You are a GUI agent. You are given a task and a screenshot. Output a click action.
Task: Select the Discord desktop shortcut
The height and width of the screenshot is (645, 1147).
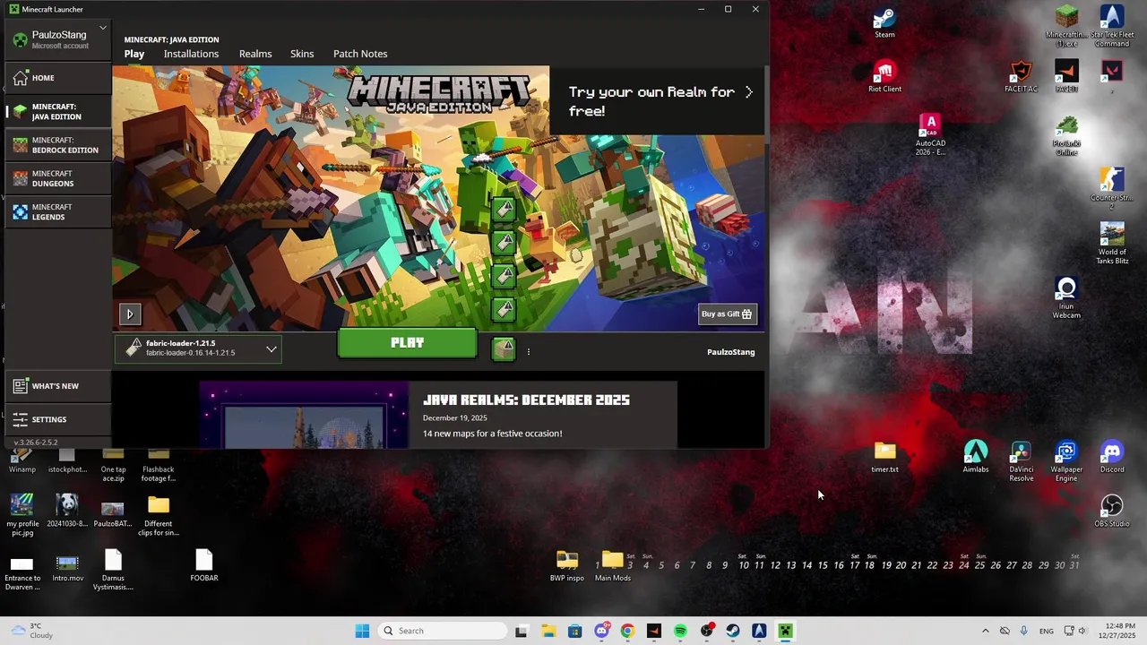(x=1112, y=458)
